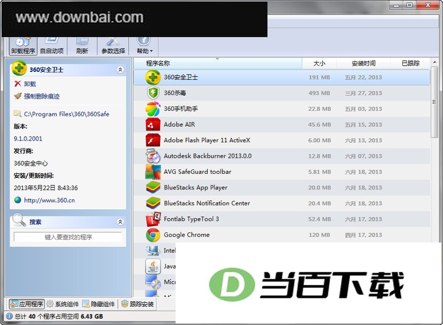Select the 六月 13, 2013 date cell

tap(363, 140)
